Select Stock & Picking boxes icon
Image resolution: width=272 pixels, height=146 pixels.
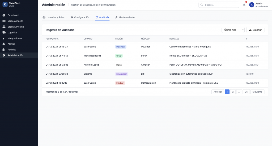(4, 27)
